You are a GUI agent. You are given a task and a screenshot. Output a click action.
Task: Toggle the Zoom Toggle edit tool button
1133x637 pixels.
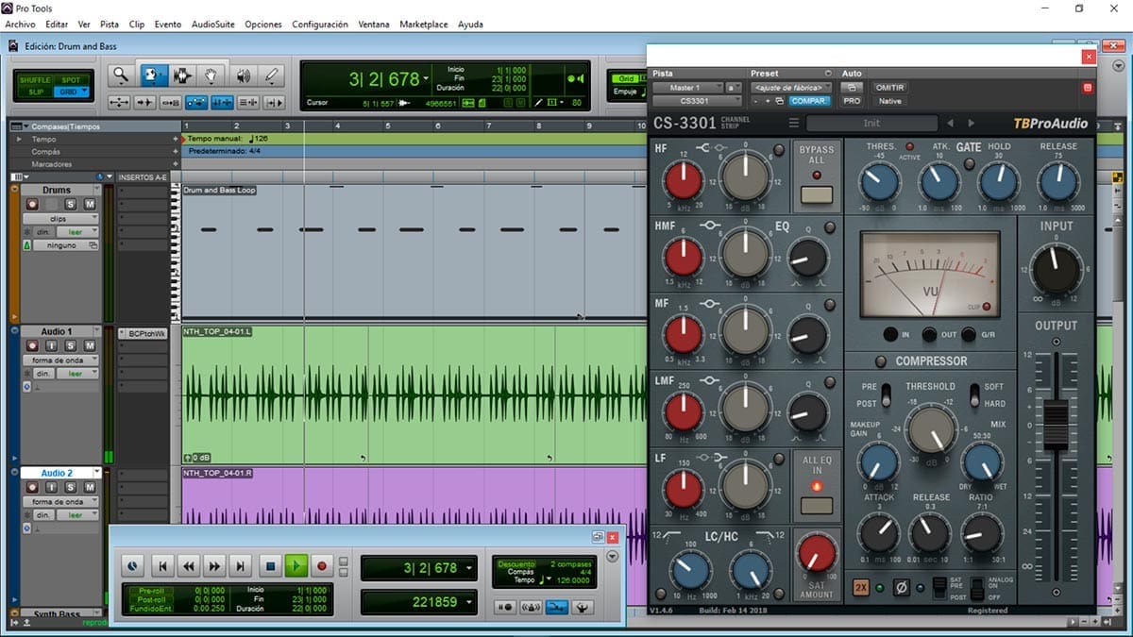[x=120, y=102]
